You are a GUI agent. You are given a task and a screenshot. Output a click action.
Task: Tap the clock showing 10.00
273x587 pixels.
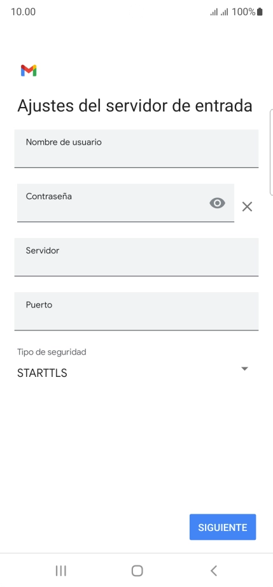[x=23, y=12]
